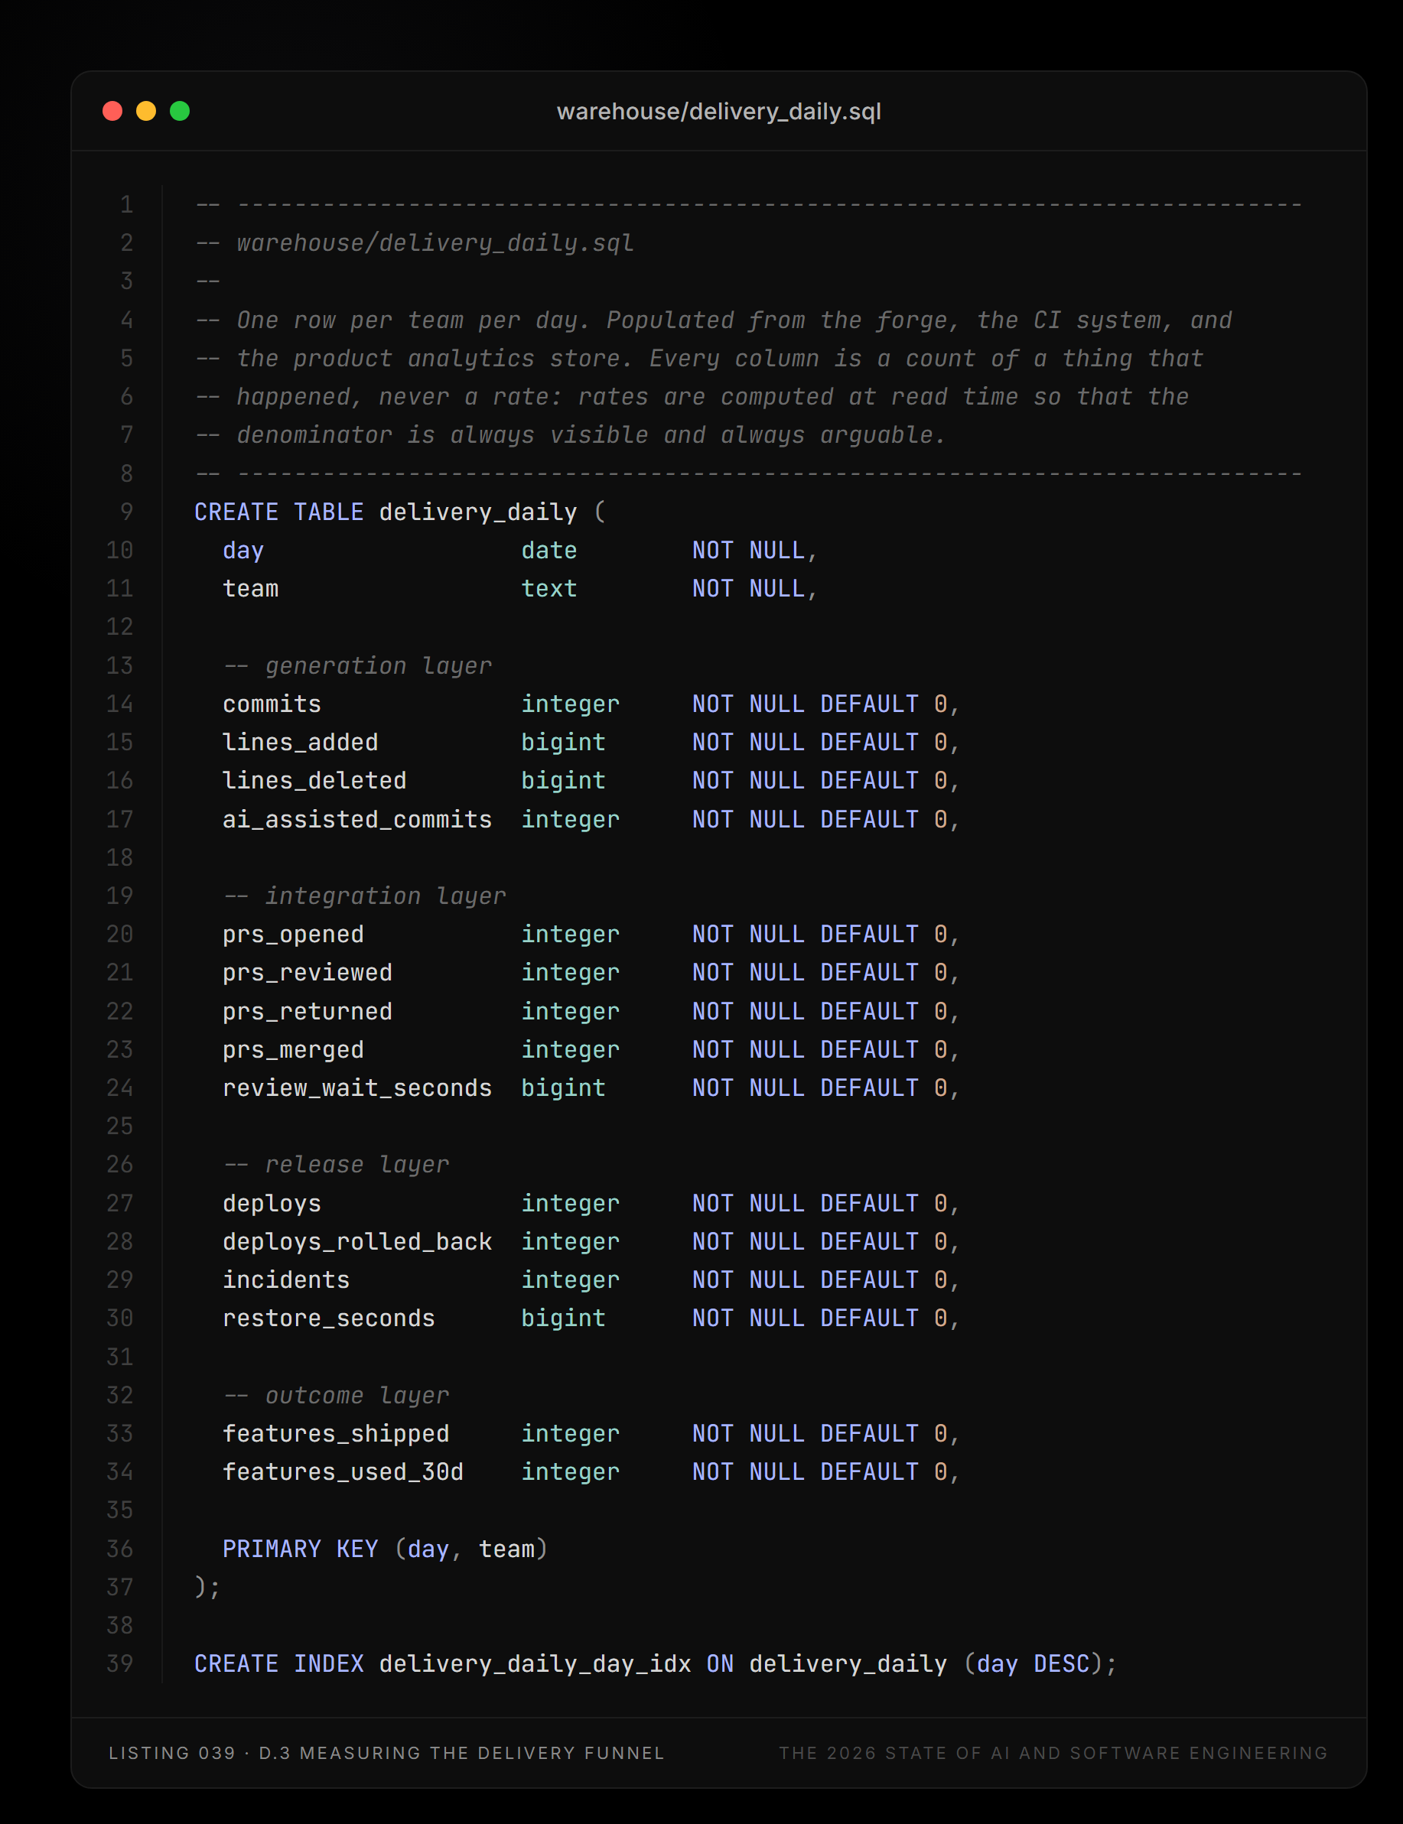Click the italic comment path on line 2
The width and height of the screenshot is (1403, 1824).
point(435,243)
